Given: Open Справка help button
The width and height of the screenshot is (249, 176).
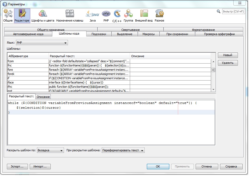Looking at the screenshot, I should click(x=231, y=166).
